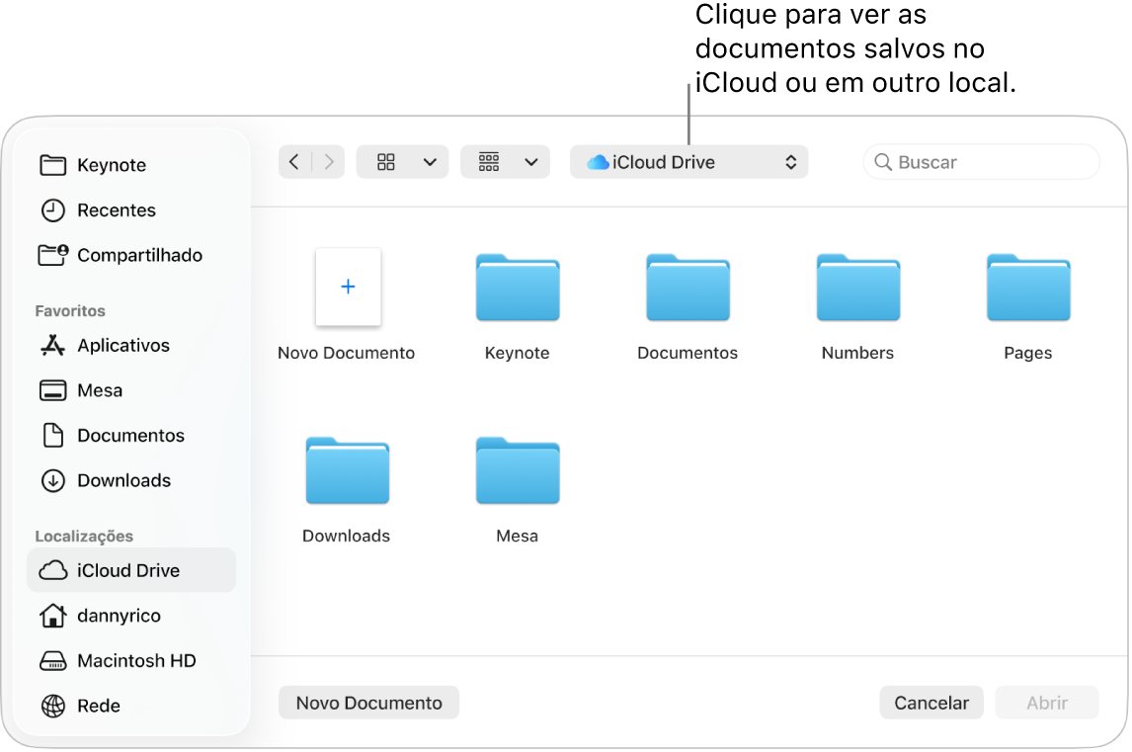Open the iCloud Drive location dropdown
Image resolution: width=1132 pixels, height=752 pixels.
(x=688, y=161)
